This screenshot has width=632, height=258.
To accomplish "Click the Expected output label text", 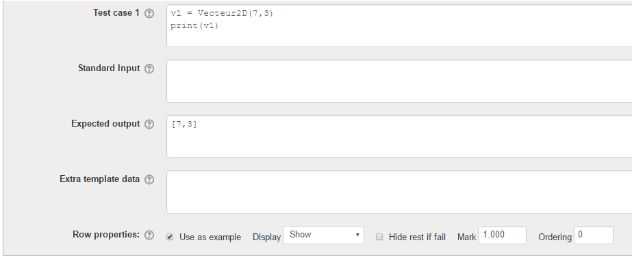I will (105, 124).
